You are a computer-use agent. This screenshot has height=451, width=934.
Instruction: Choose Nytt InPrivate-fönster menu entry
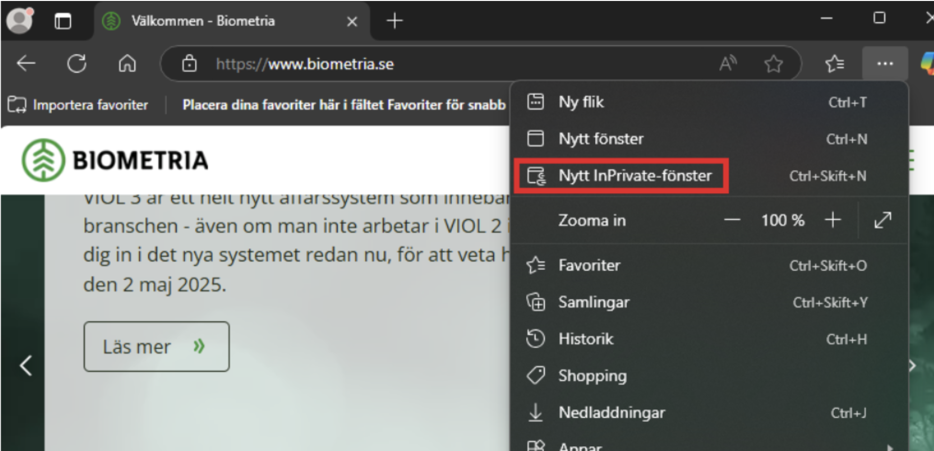[709, 176]
